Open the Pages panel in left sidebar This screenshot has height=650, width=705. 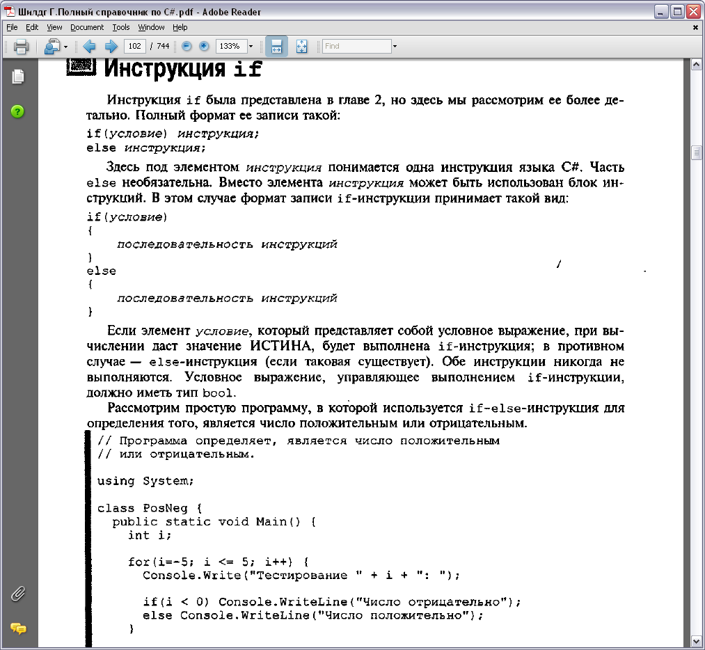tap(18, 77)
